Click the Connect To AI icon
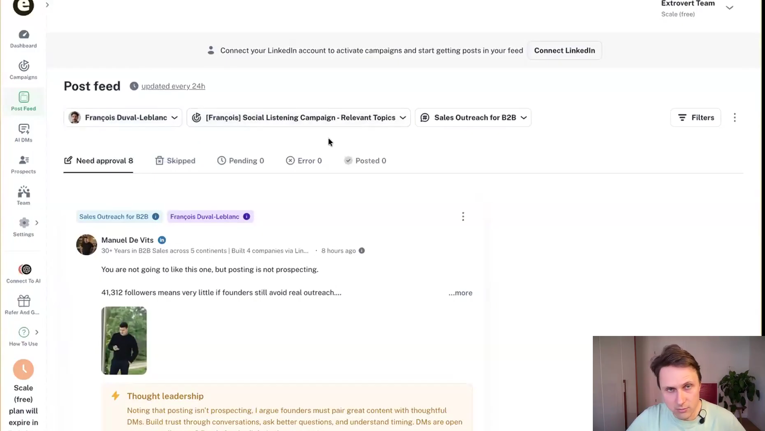 [25, 270]
